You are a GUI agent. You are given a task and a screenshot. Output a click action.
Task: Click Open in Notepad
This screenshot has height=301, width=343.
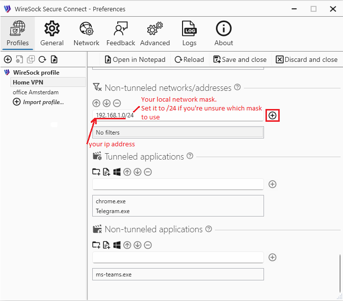click(x=135, y=59)
